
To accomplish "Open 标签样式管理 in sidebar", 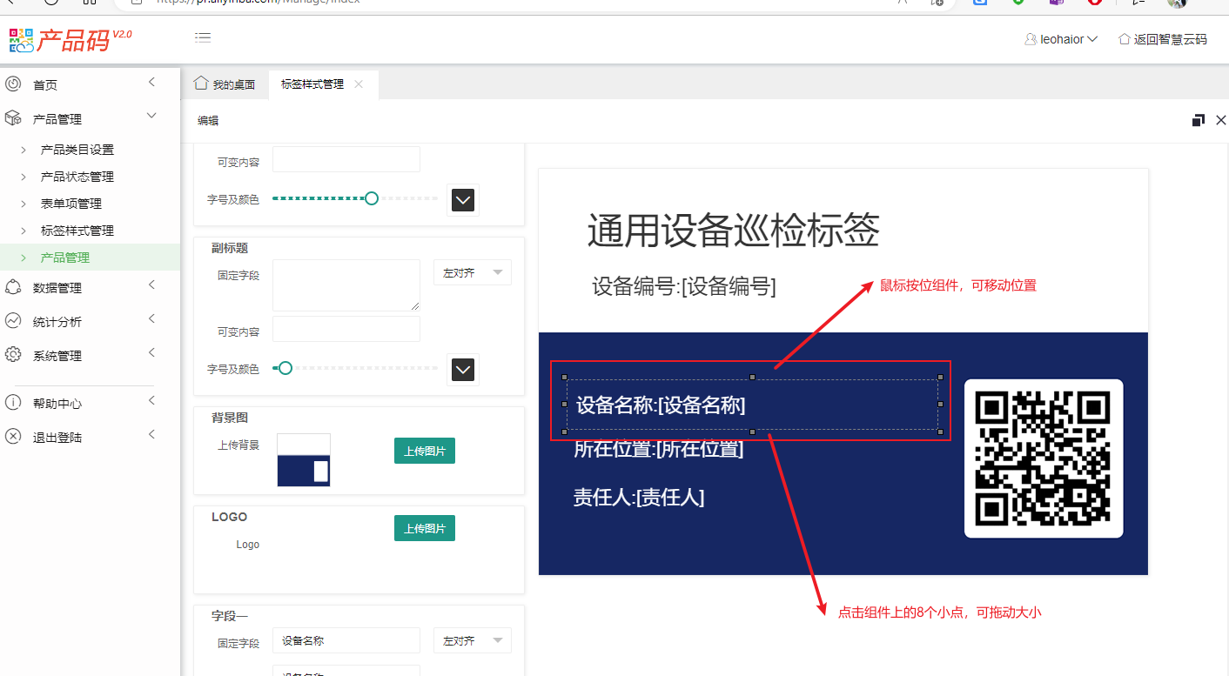I will point(77,231).
